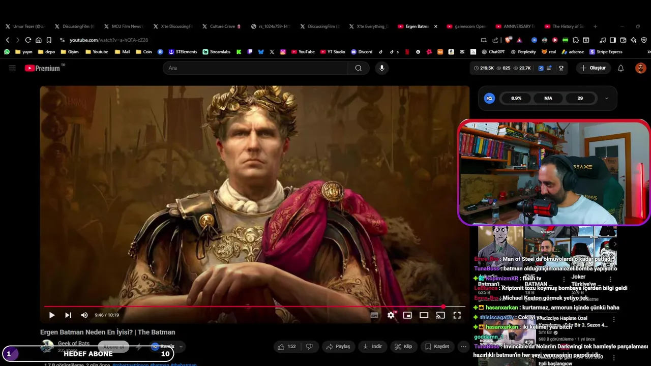The width and height of the screenshot is (651, 366).
Task: Mute the video volume
Action: (84, 315)
